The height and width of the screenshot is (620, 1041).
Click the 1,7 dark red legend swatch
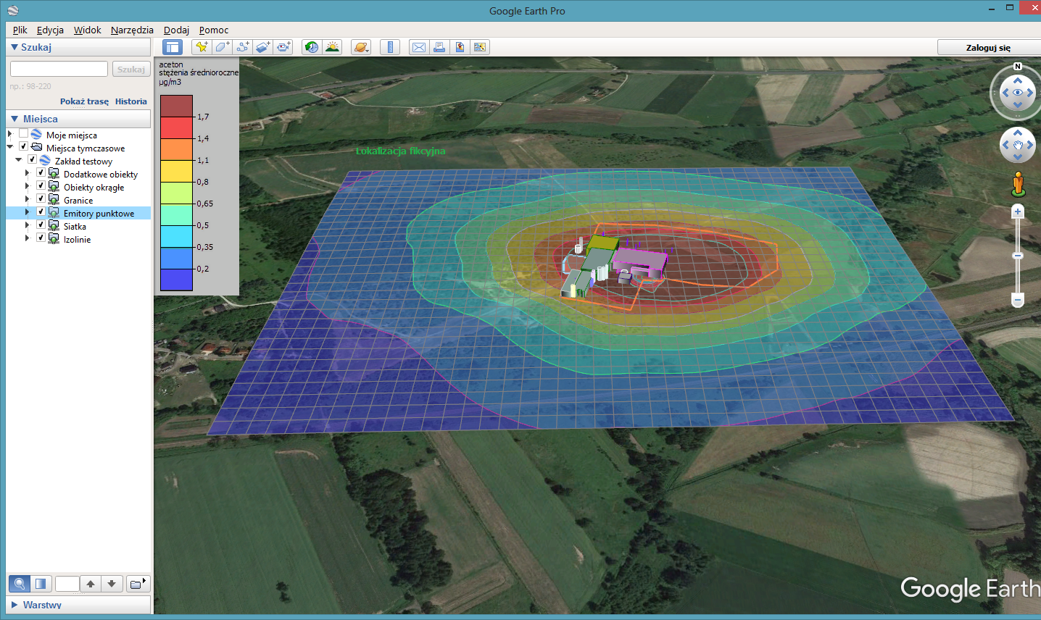176,106
